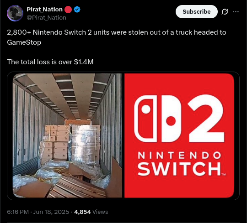Open the red Nintendo Switch 2 logo image
Viewport: 247px width, 223px height.
coord(179,135)
